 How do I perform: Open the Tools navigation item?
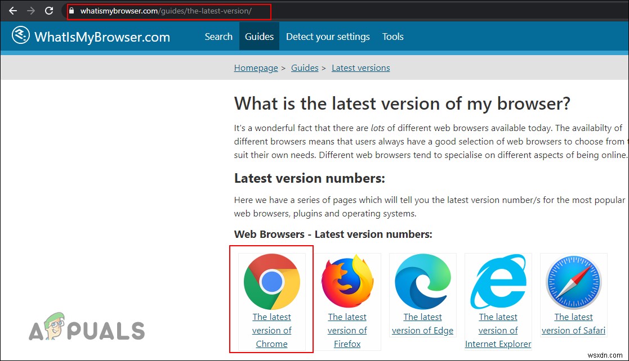tap(392, 36)
